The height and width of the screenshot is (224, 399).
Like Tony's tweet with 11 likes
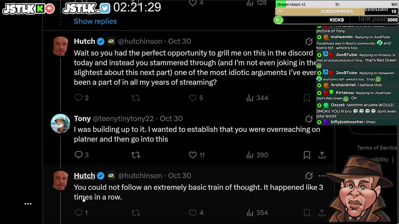[193, 155]
